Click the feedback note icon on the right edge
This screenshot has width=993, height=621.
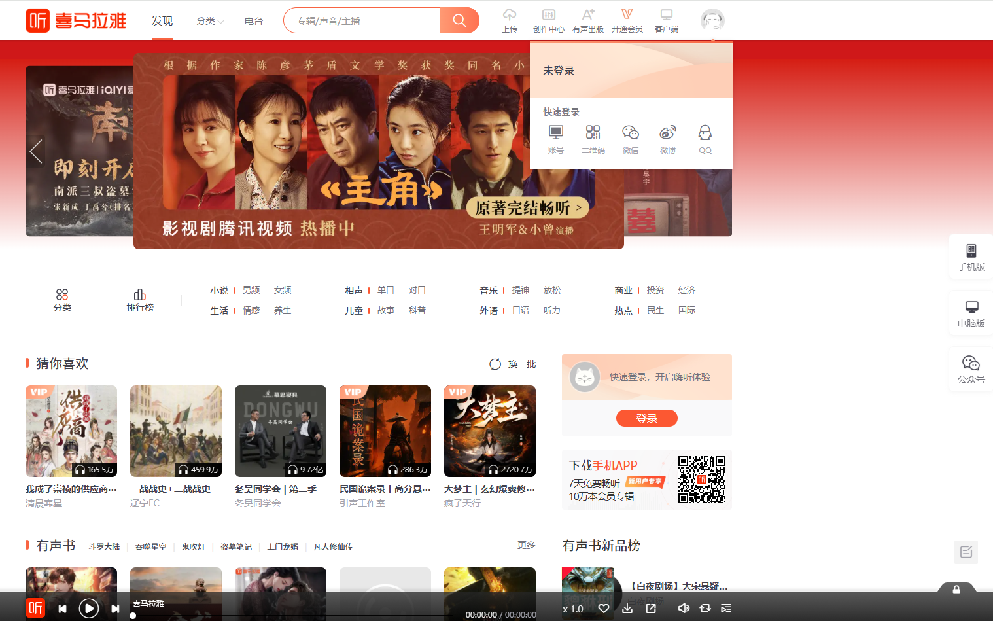(966, 552)
